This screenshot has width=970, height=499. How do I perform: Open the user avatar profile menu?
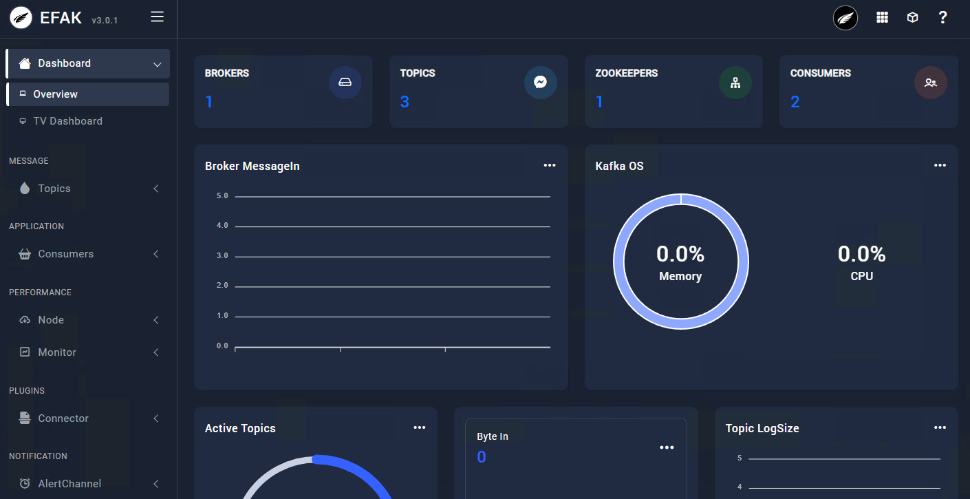pos(845,18)
